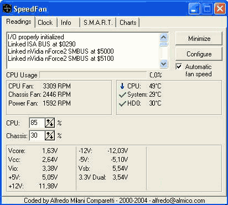The width and height of the screenshot is (228, 205).
Task: Select log line 'Linked ISA BUS at $0290'
Action: [42, 44]
